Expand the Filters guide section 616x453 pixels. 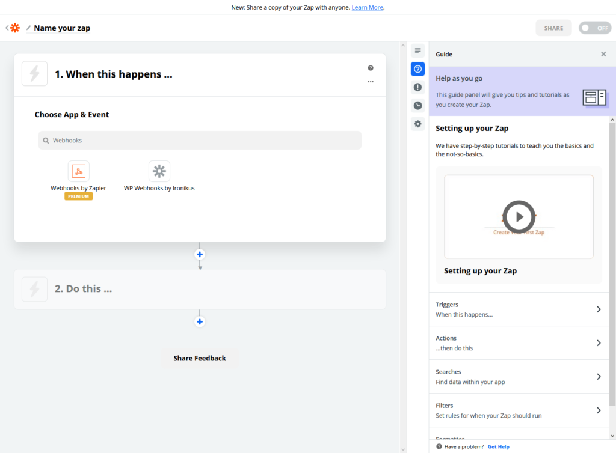point(519,410)
